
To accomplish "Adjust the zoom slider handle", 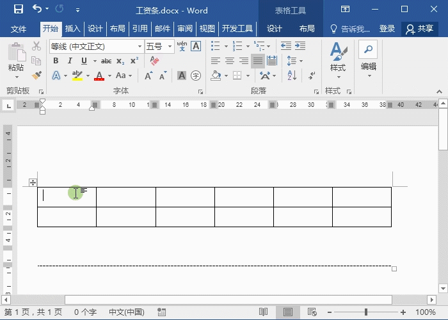I will 365,312.
